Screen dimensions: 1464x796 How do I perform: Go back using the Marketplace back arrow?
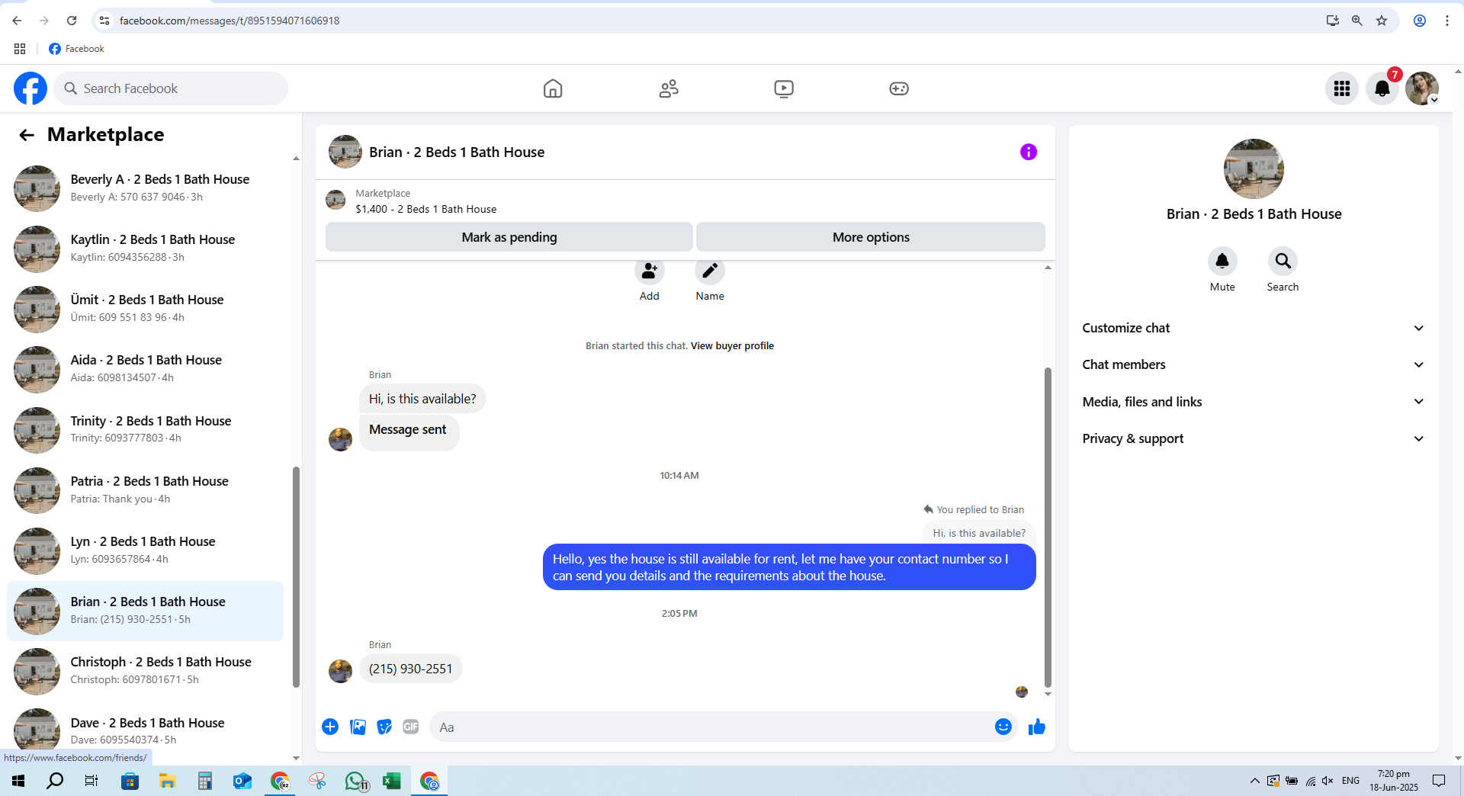point(27,135)
